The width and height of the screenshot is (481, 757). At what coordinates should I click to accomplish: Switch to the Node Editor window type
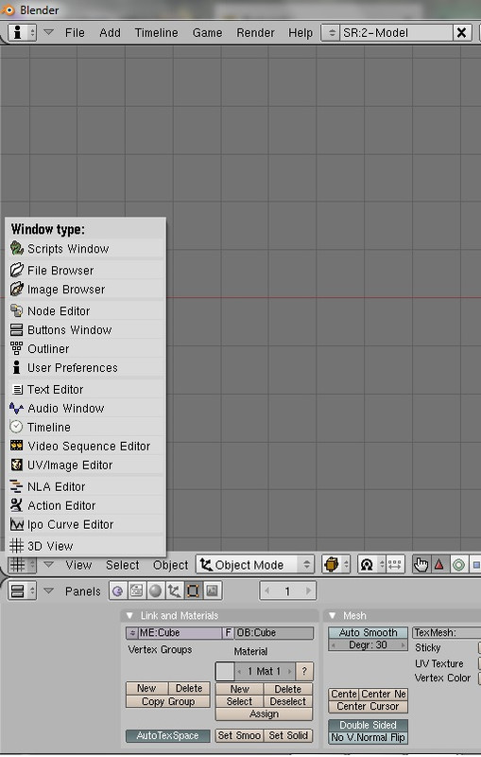pos(86,311)
